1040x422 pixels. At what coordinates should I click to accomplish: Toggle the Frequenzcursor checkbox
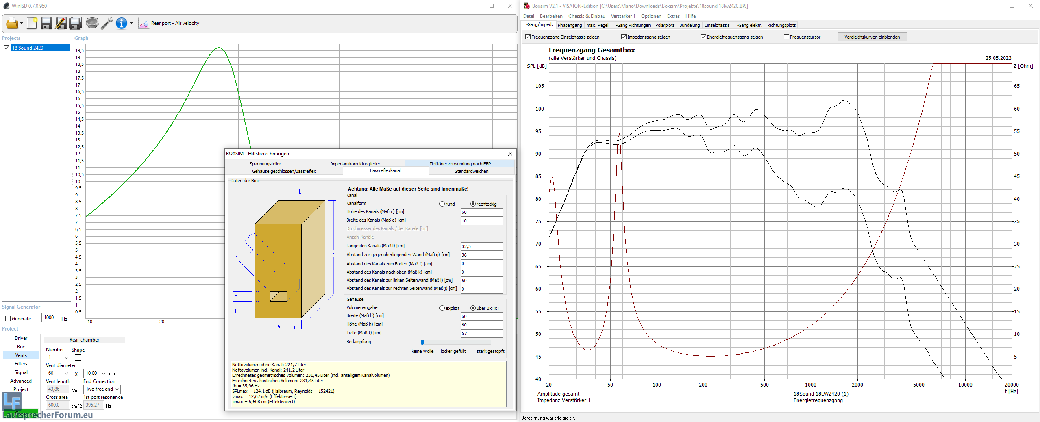(x=786, y=37)
